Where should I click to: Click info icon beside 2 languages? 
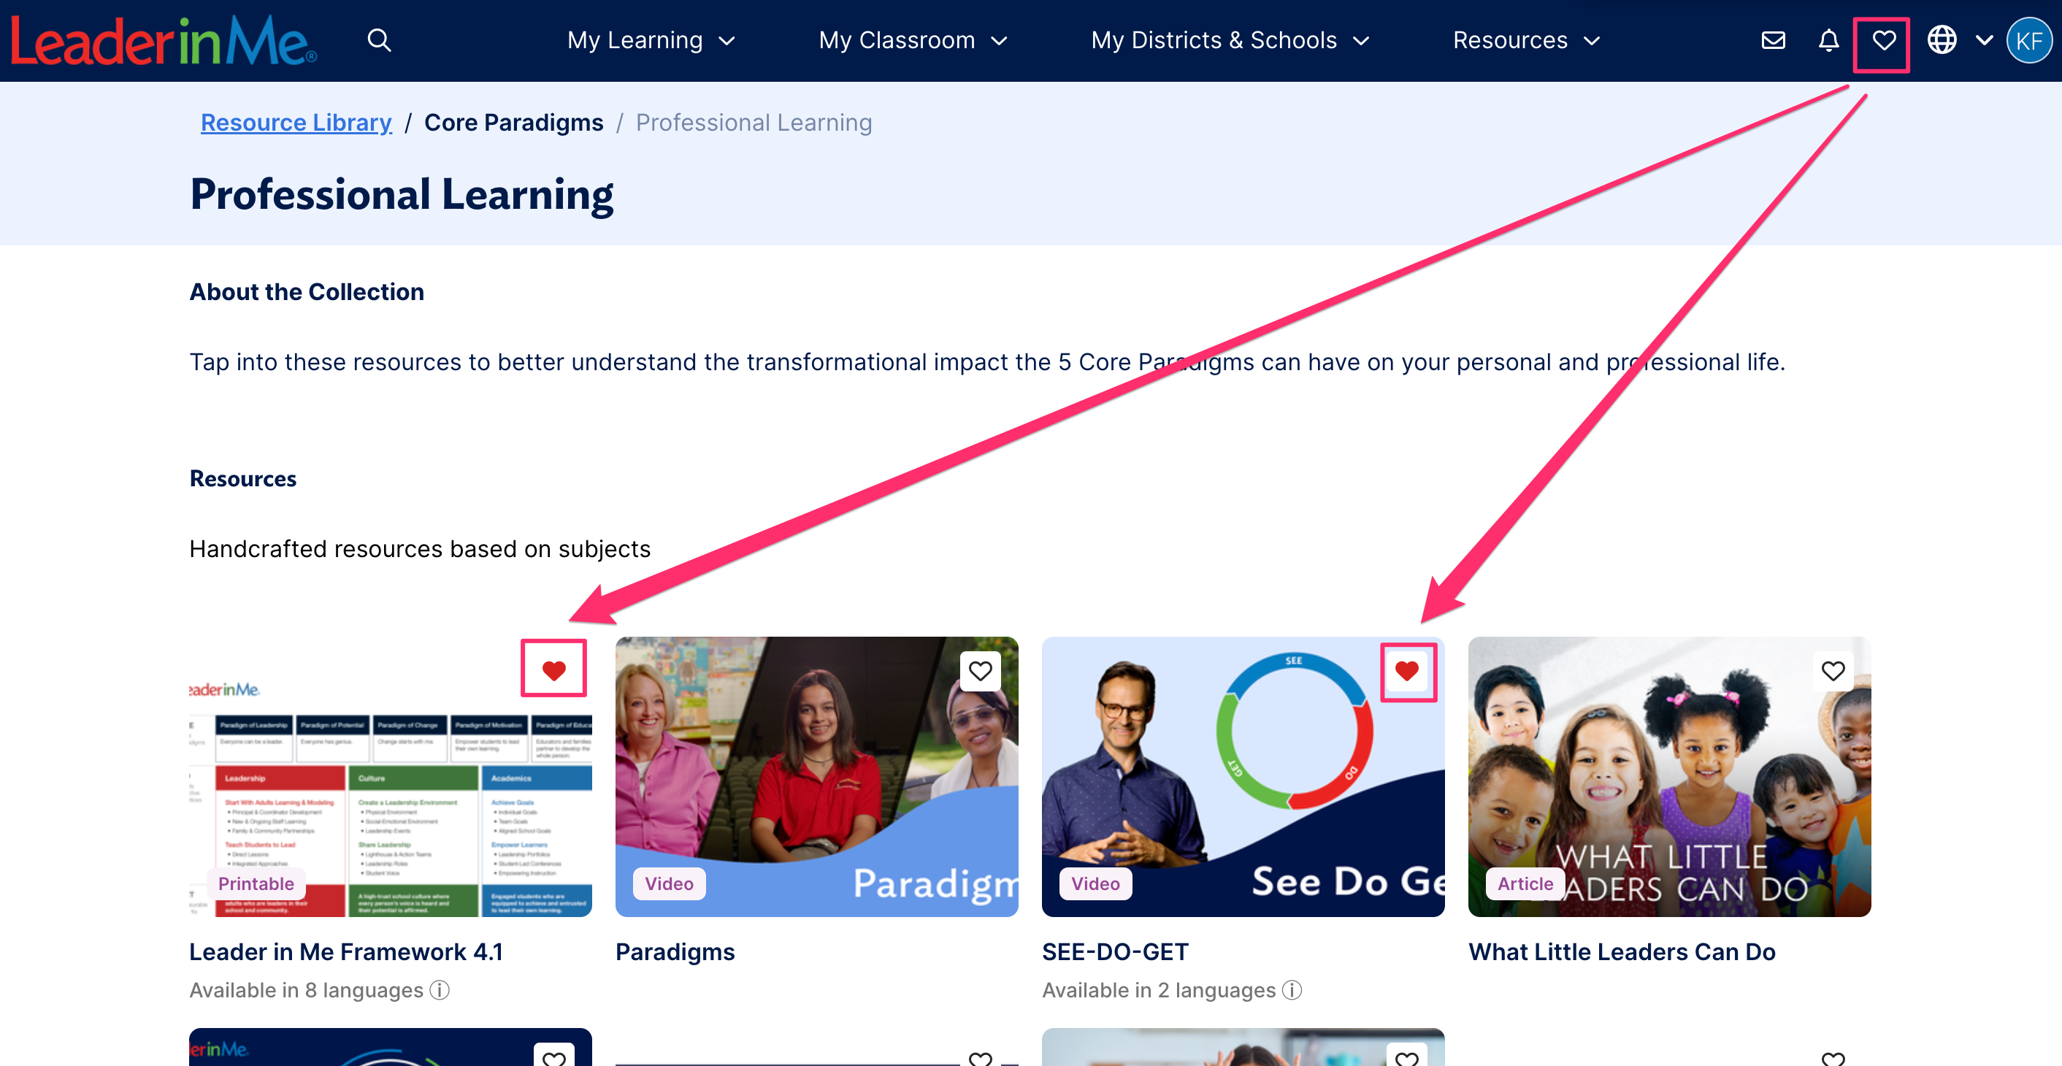click(x=1292, y=990)
